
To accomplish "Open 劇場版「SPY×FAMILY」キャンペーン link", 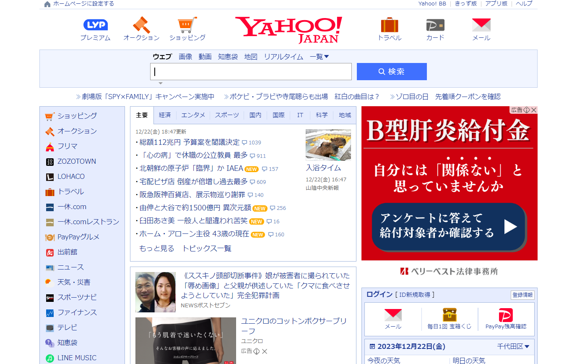I will coord(148,97).
